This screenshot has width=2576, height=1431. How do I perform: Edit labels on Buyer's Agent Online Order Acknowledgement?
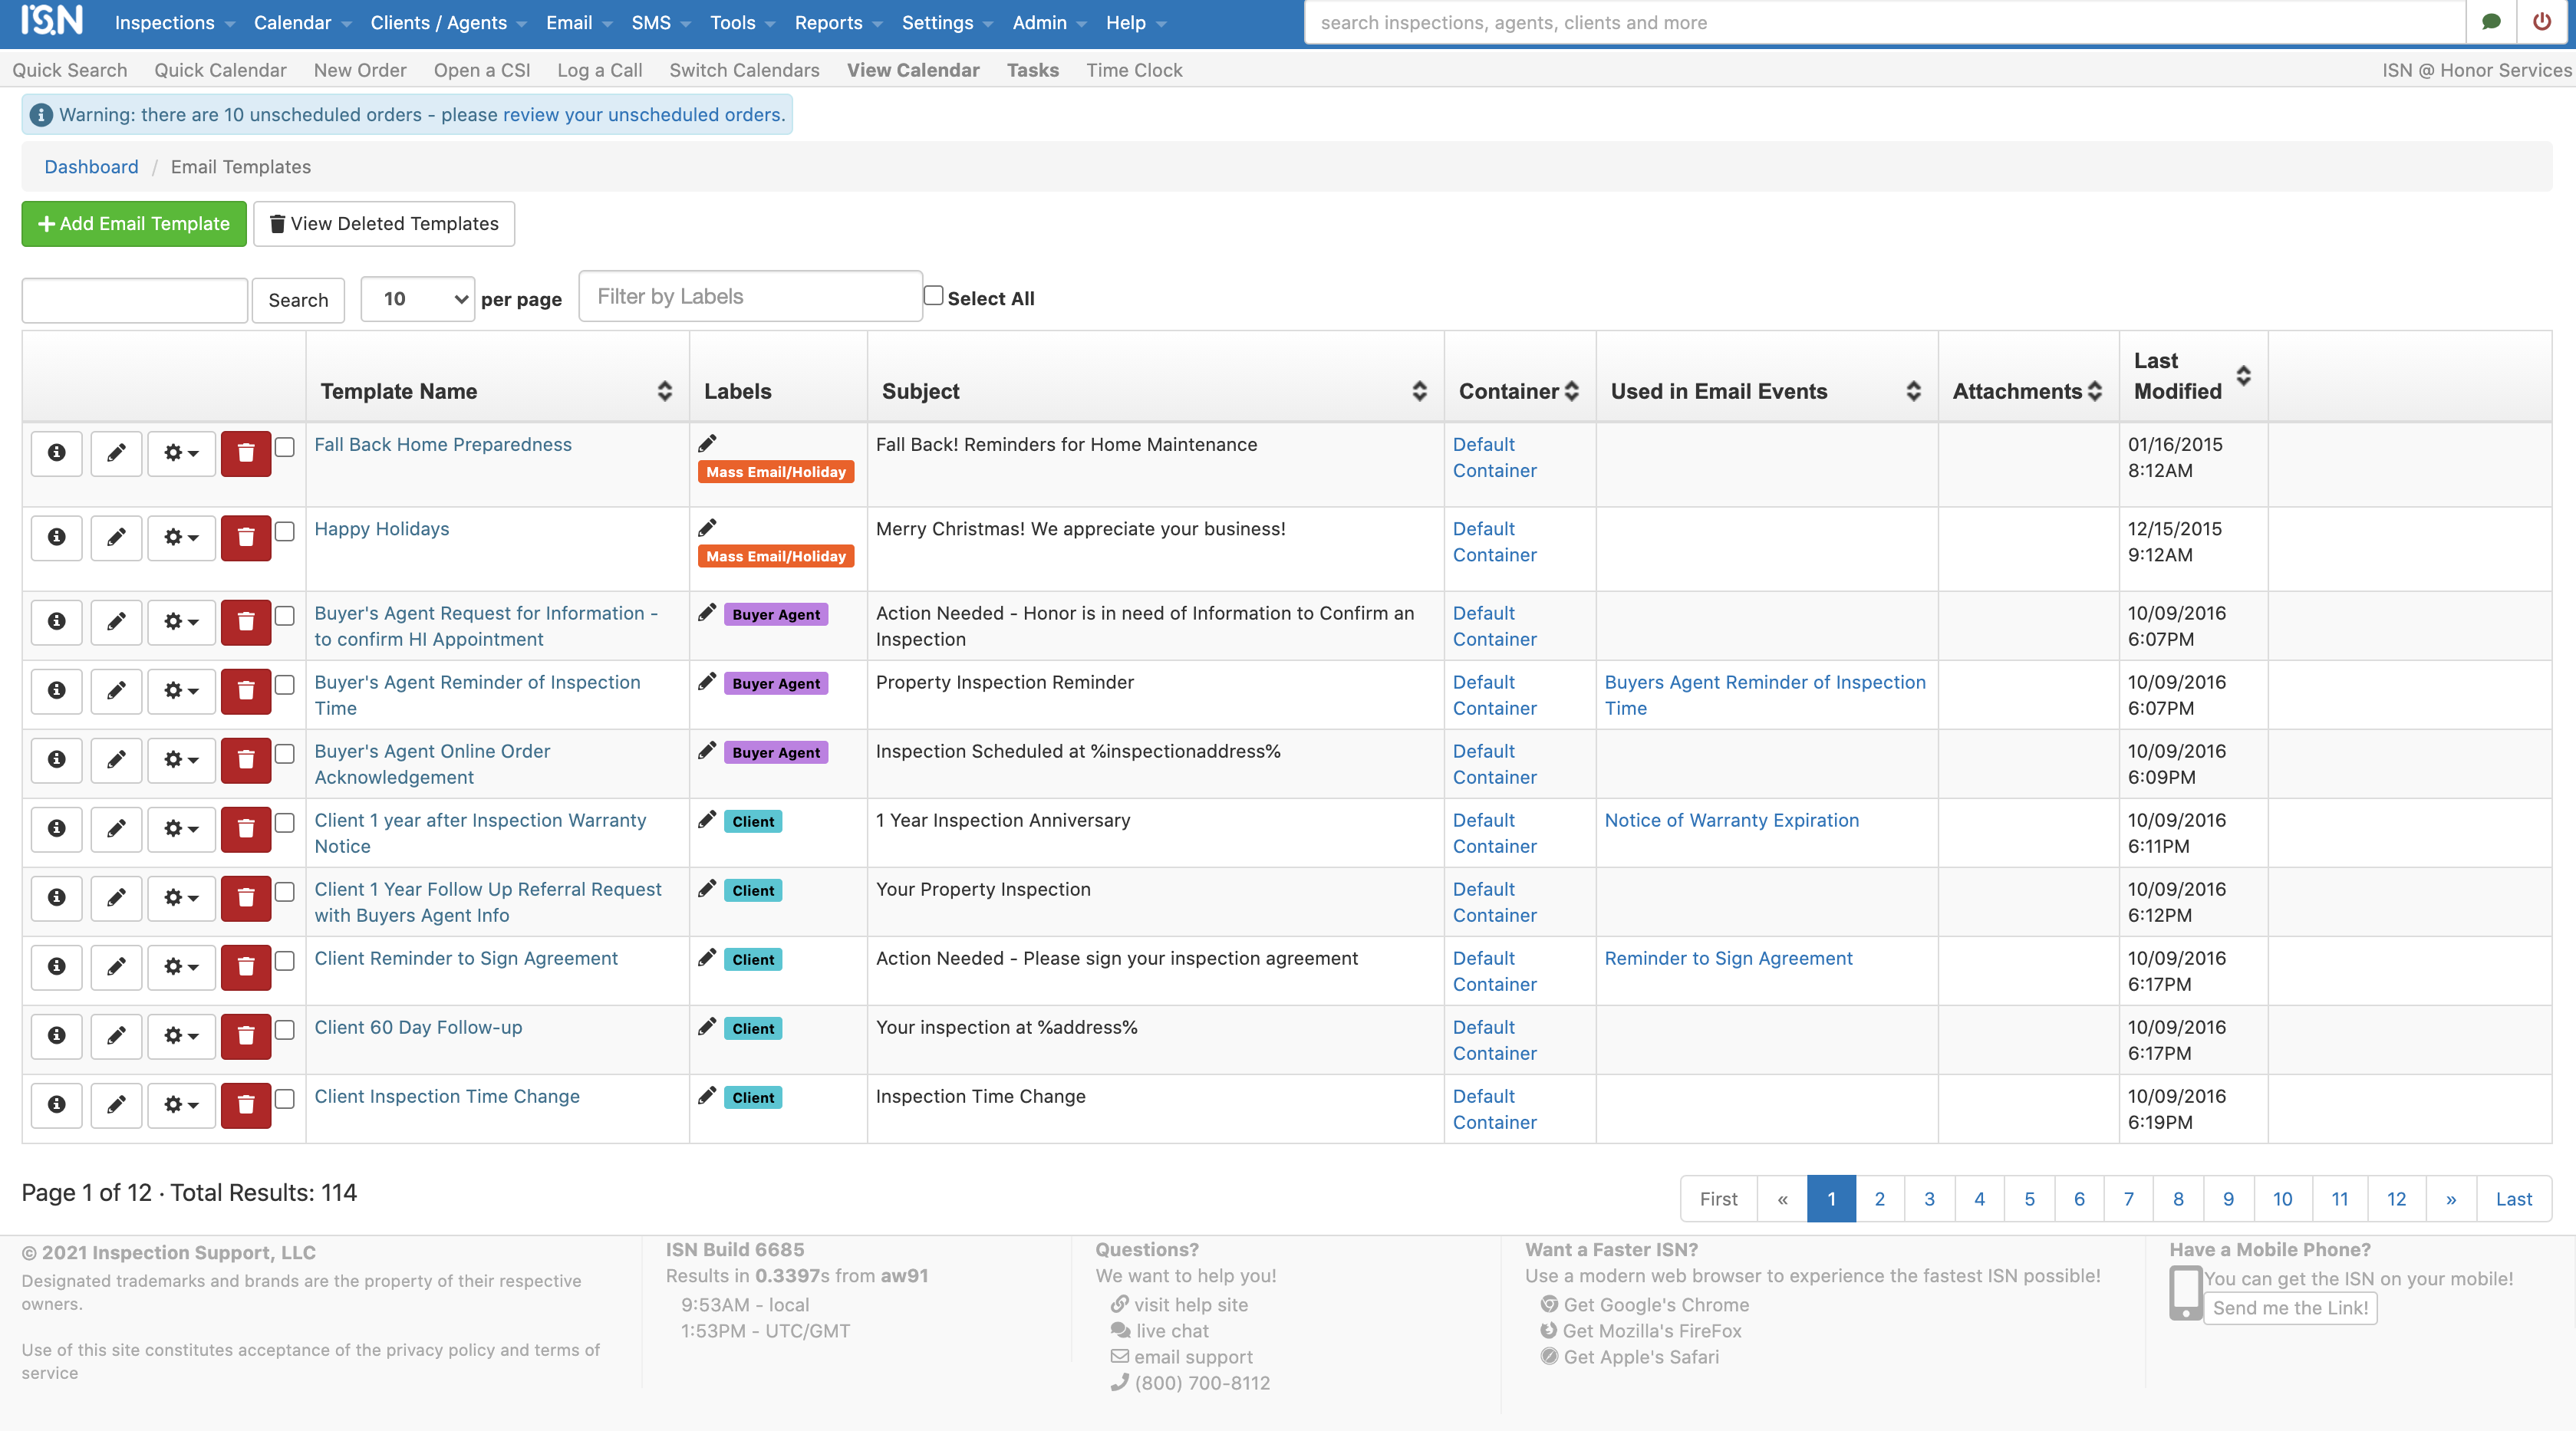tap(708, 751)
